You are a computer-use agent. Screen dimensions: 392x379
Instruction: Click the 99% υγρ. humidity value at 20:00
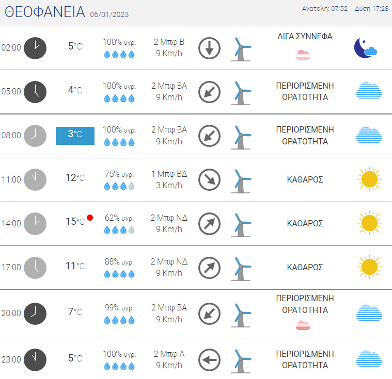[x=119, y=308]
